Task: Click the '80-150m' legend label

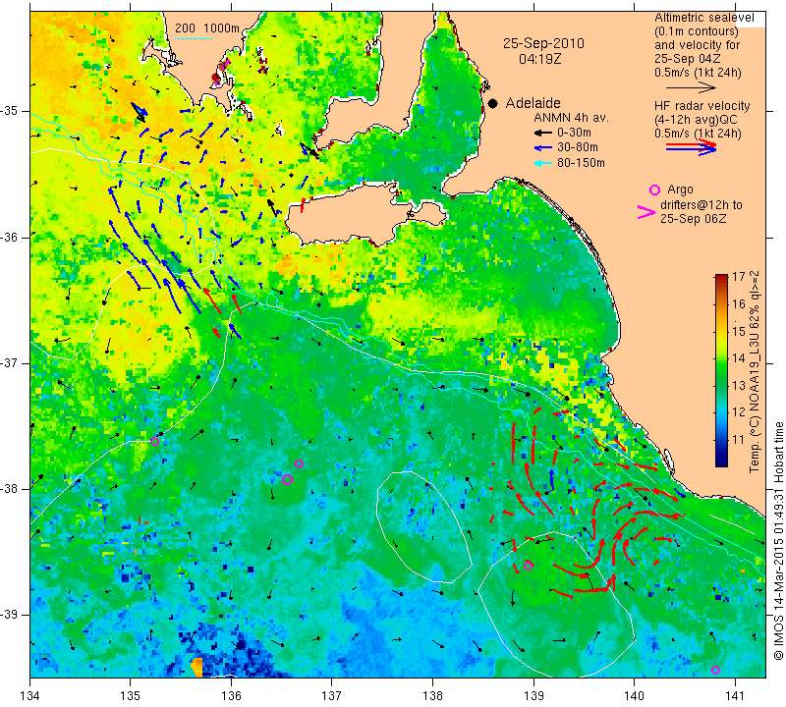Action: click(581, 163)
